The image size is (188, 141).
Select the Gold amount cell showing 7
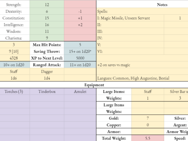(148, 118)
